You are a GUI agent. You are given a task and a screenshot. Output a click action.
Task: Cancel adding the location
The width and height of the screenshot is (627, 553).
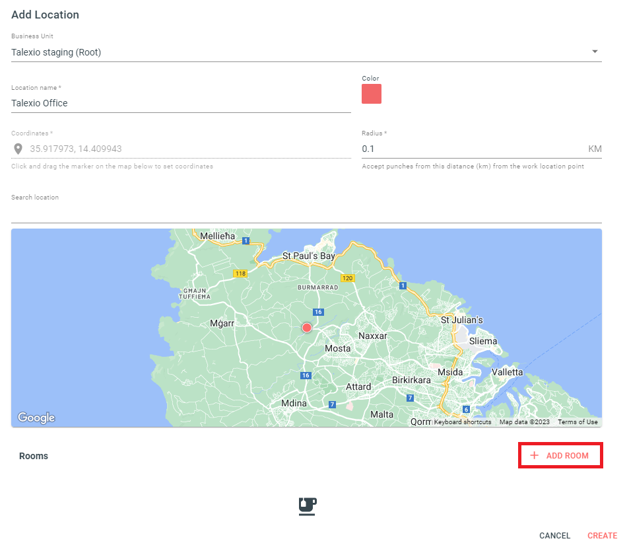(554, 536)
